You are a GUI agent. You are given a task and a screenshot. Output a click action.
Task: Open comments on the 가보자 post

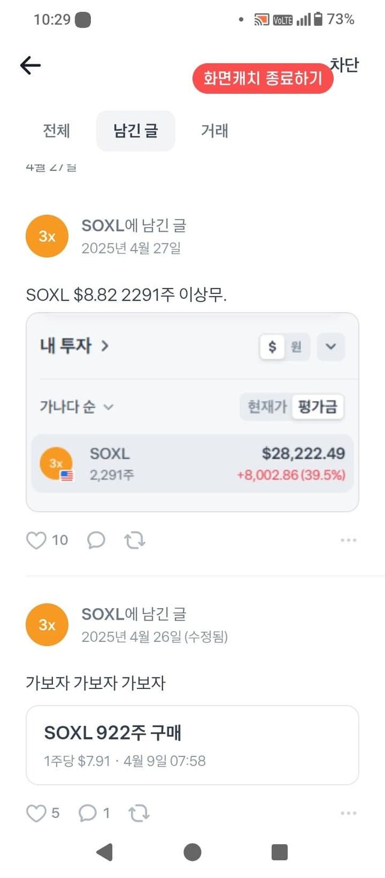pos(88,814)
